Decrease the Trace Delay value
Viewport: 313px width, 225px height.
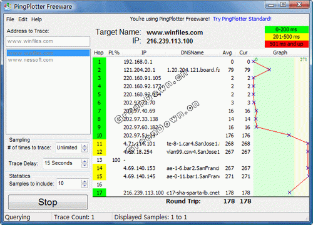[85, 166]
